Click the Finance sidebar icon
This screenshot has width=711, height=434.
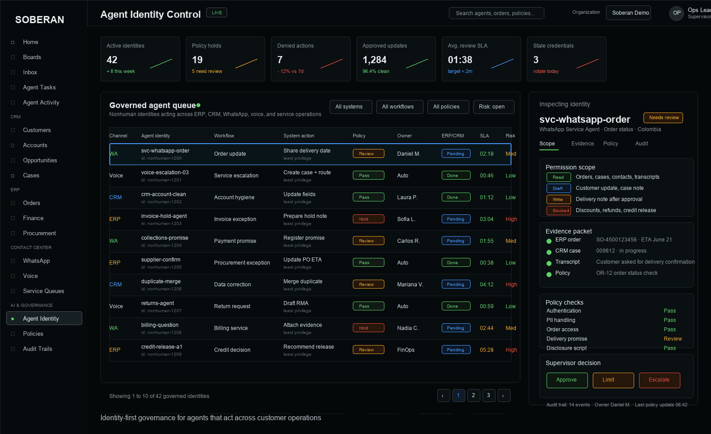coord(13,218)
